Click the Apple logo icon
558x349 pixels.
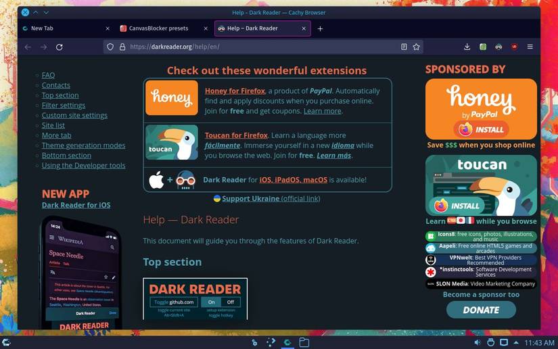[x=156, y=180]
